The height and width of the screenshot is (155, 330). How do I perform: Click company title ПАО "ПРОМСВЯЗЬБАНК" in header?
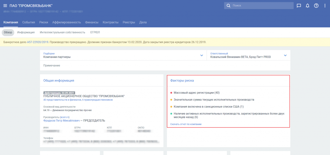(31, 6)
